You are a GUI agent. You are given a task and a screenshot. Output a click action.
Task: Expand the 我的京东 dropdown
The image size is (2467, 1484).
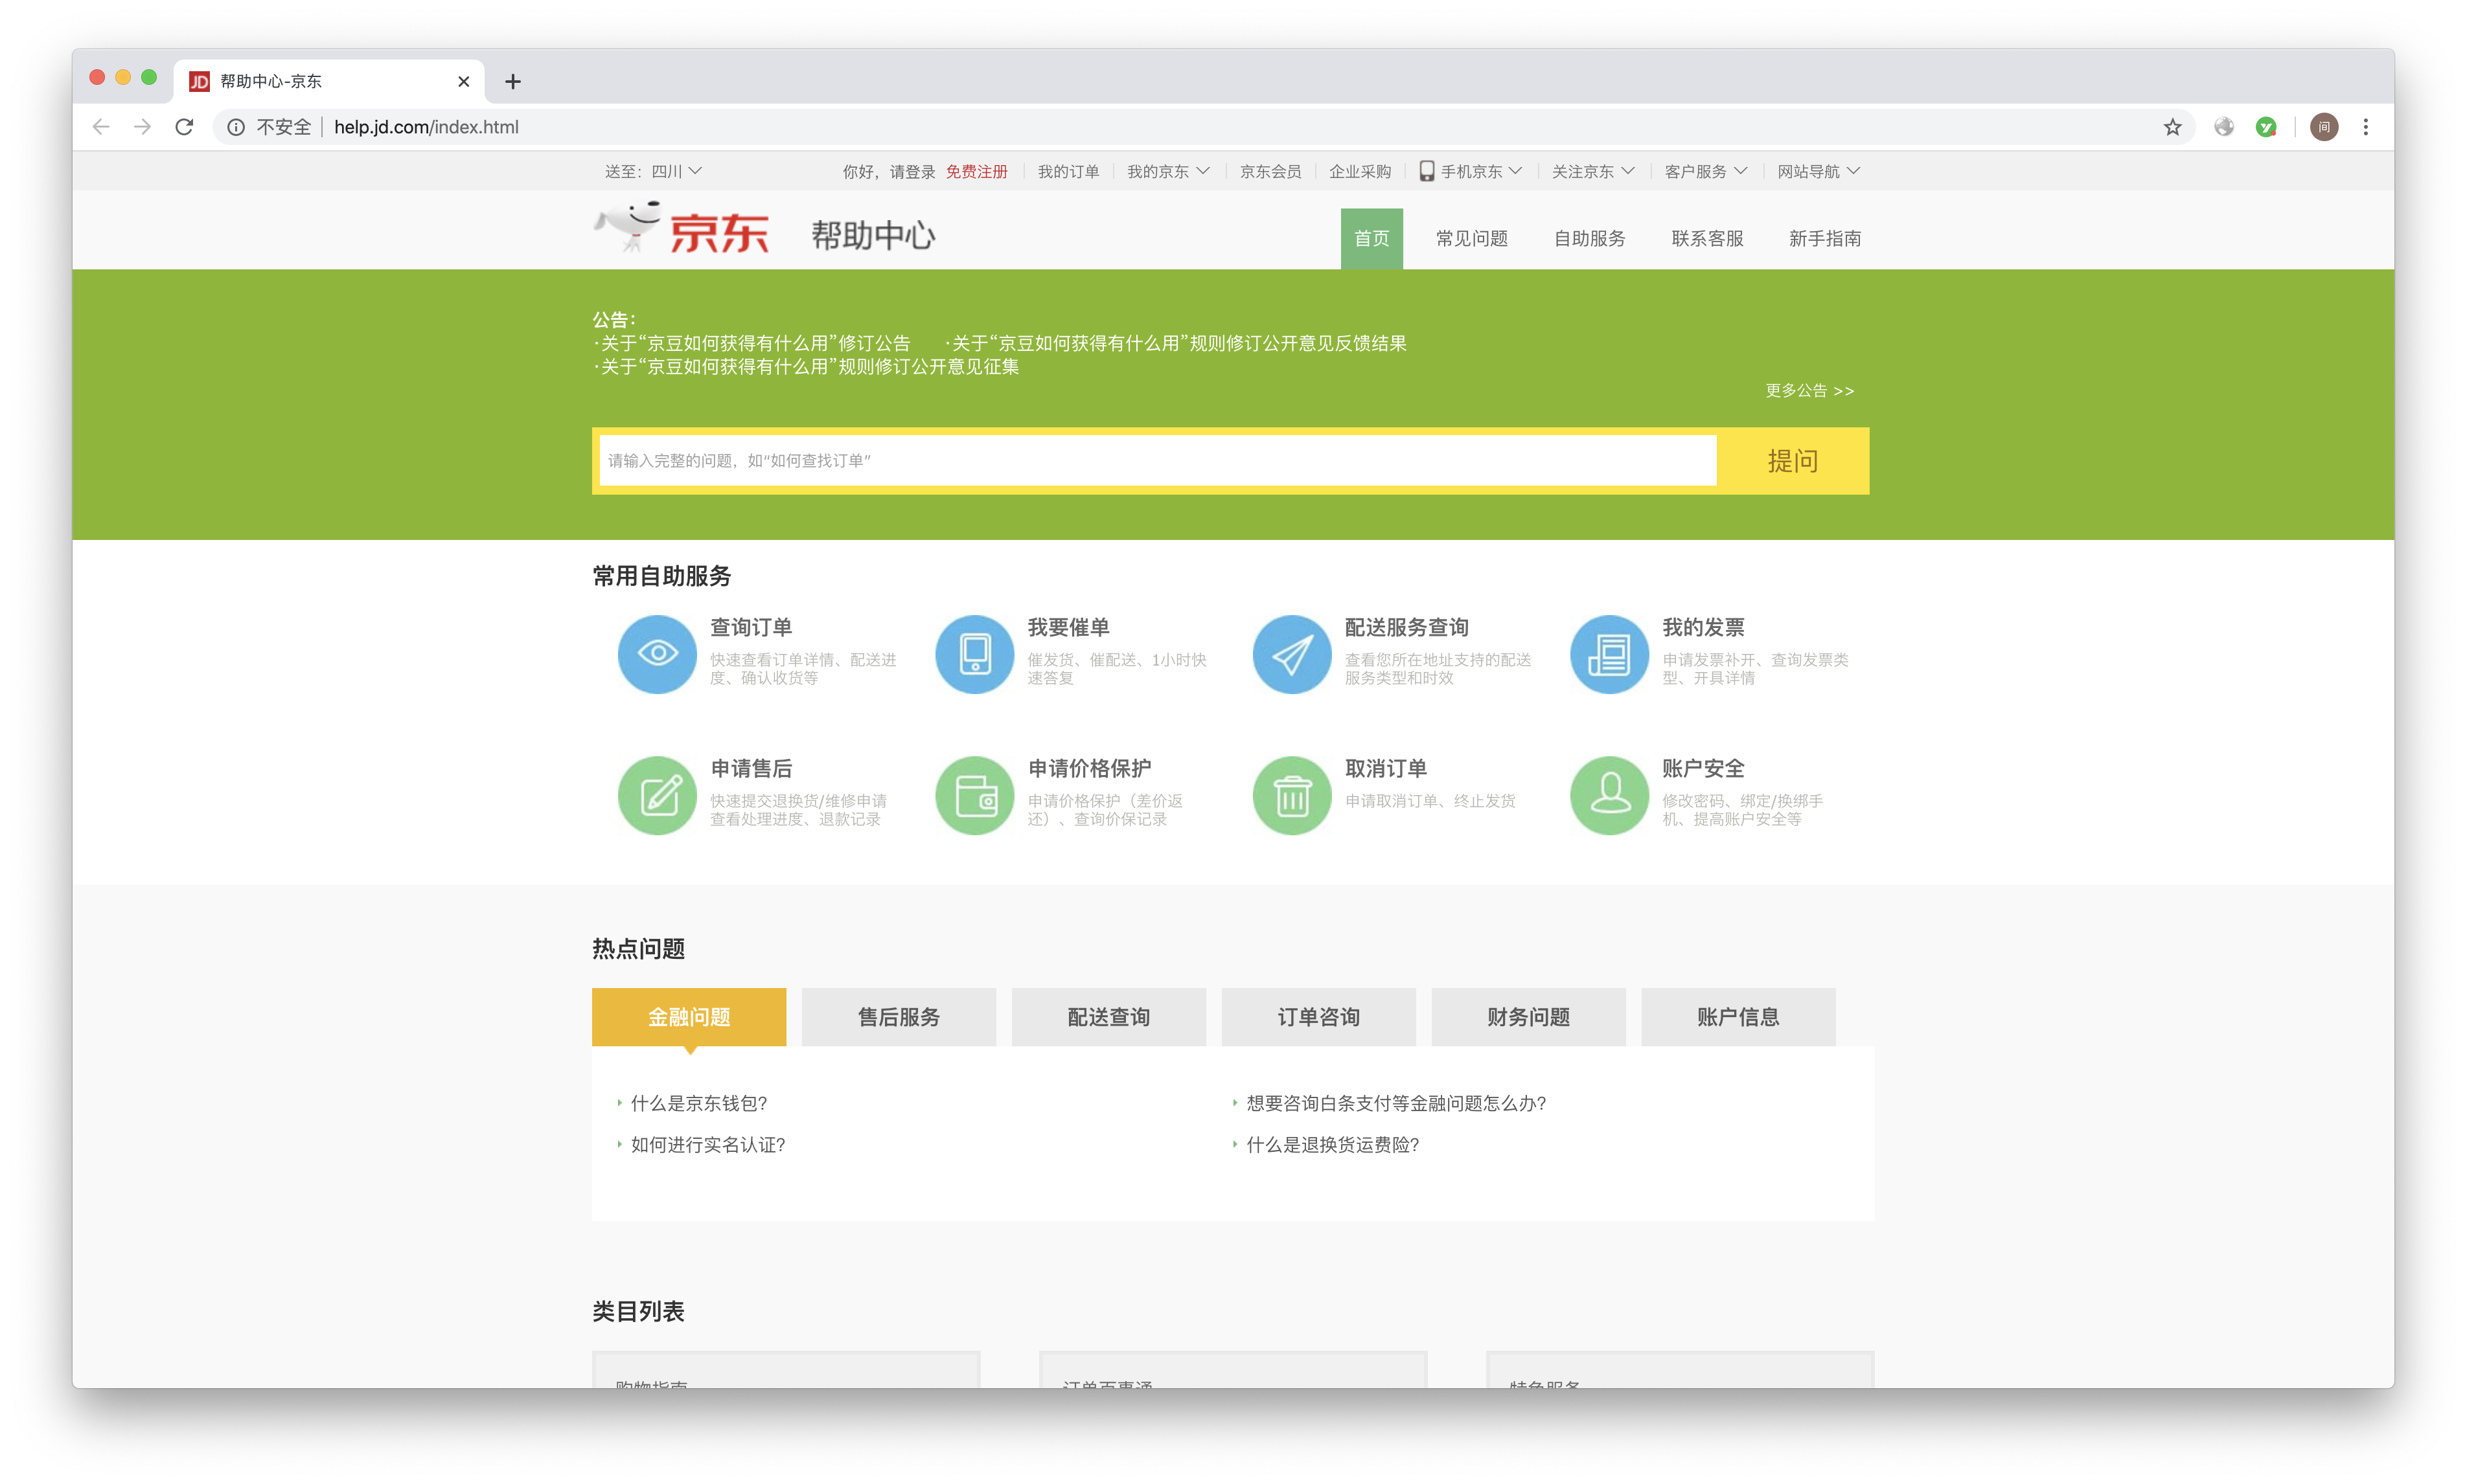(1167, 171)
